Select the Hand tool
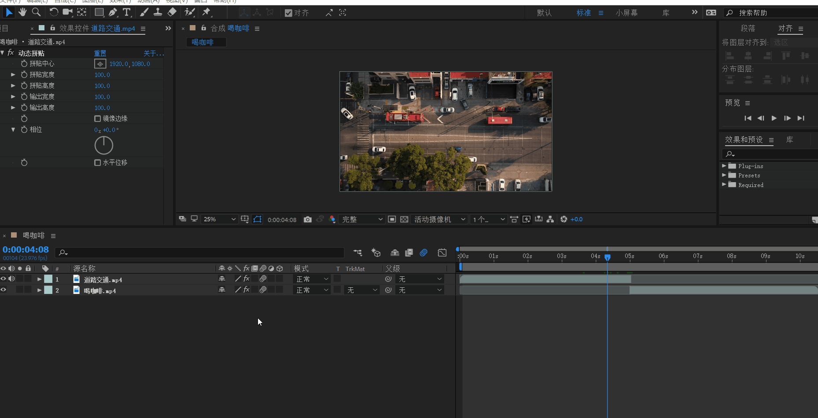Image resolution: width=818 pixels, height=418 pixels. tap(22, 12)
